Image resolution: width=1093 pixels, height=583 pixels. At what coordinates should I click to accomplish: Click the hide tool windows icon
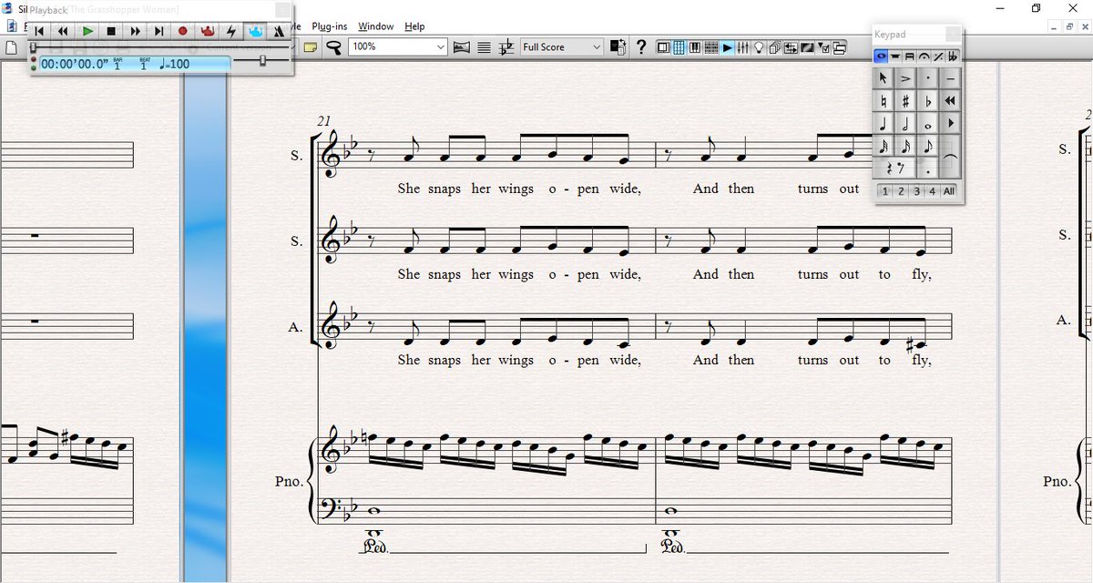click(840, 47)
